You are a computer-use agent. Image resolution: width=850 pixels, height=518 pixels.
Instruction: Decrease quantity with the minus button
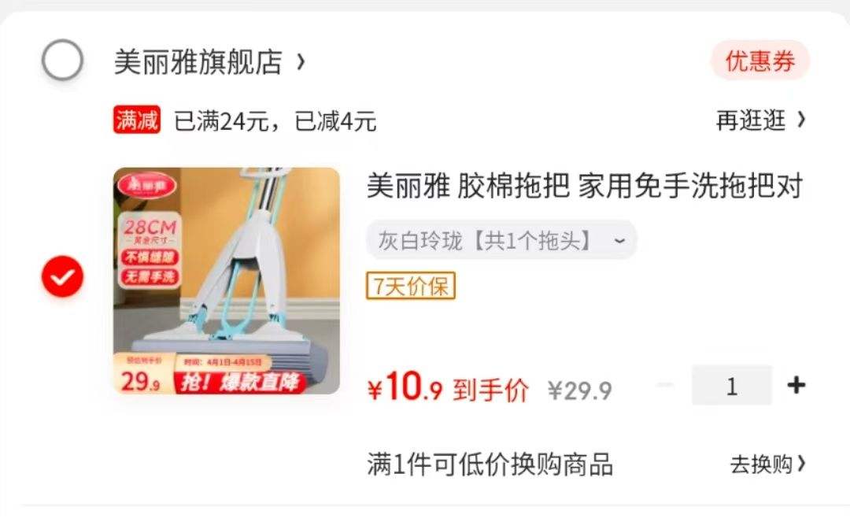664,385
